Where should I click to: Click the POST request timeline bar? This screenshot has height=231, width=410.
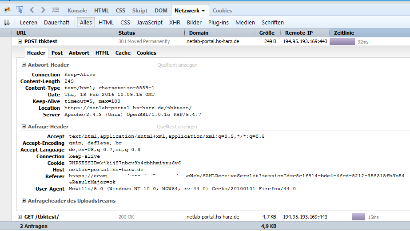coord(342,42)
